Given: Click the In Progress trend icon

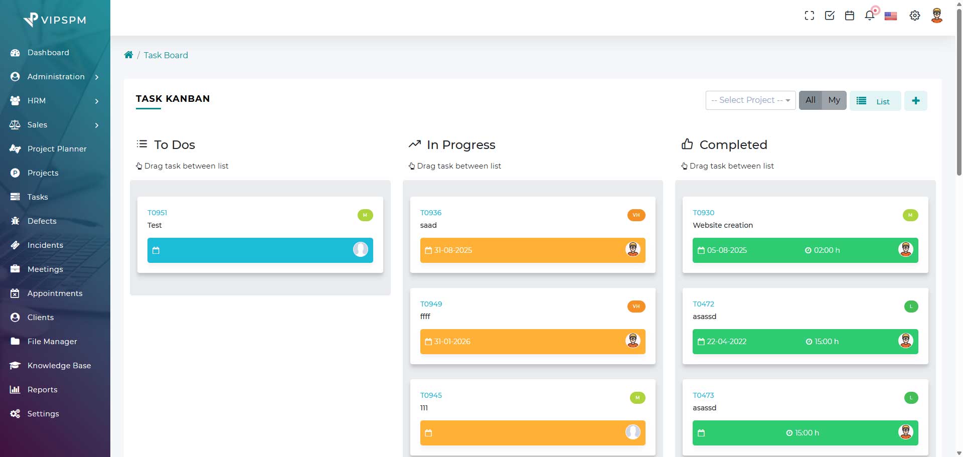Looking at the screenshot, I should click(415, 144).
